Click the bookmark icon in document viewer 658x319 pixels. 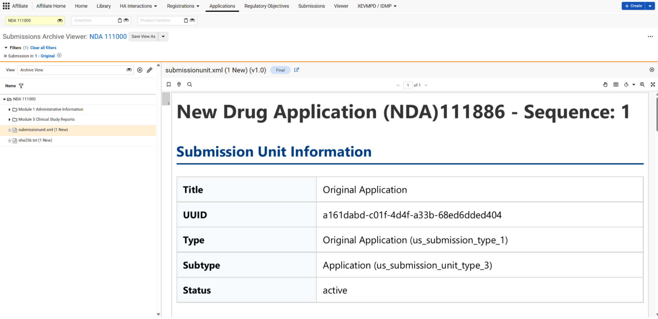(169, 84)
